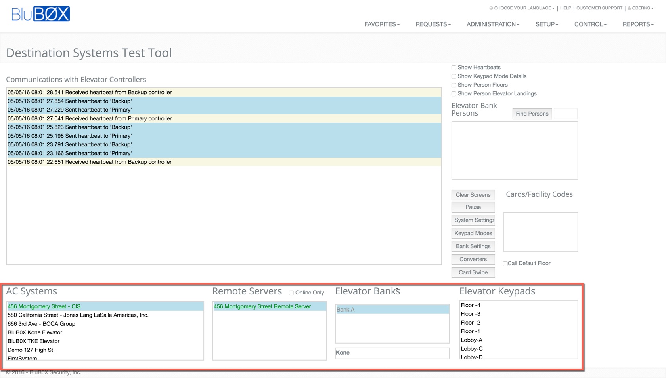This screenshot has height=378, width=666.
Task: Select 456 Montgomery Street Remote Server
Action: tap(262, 306)
